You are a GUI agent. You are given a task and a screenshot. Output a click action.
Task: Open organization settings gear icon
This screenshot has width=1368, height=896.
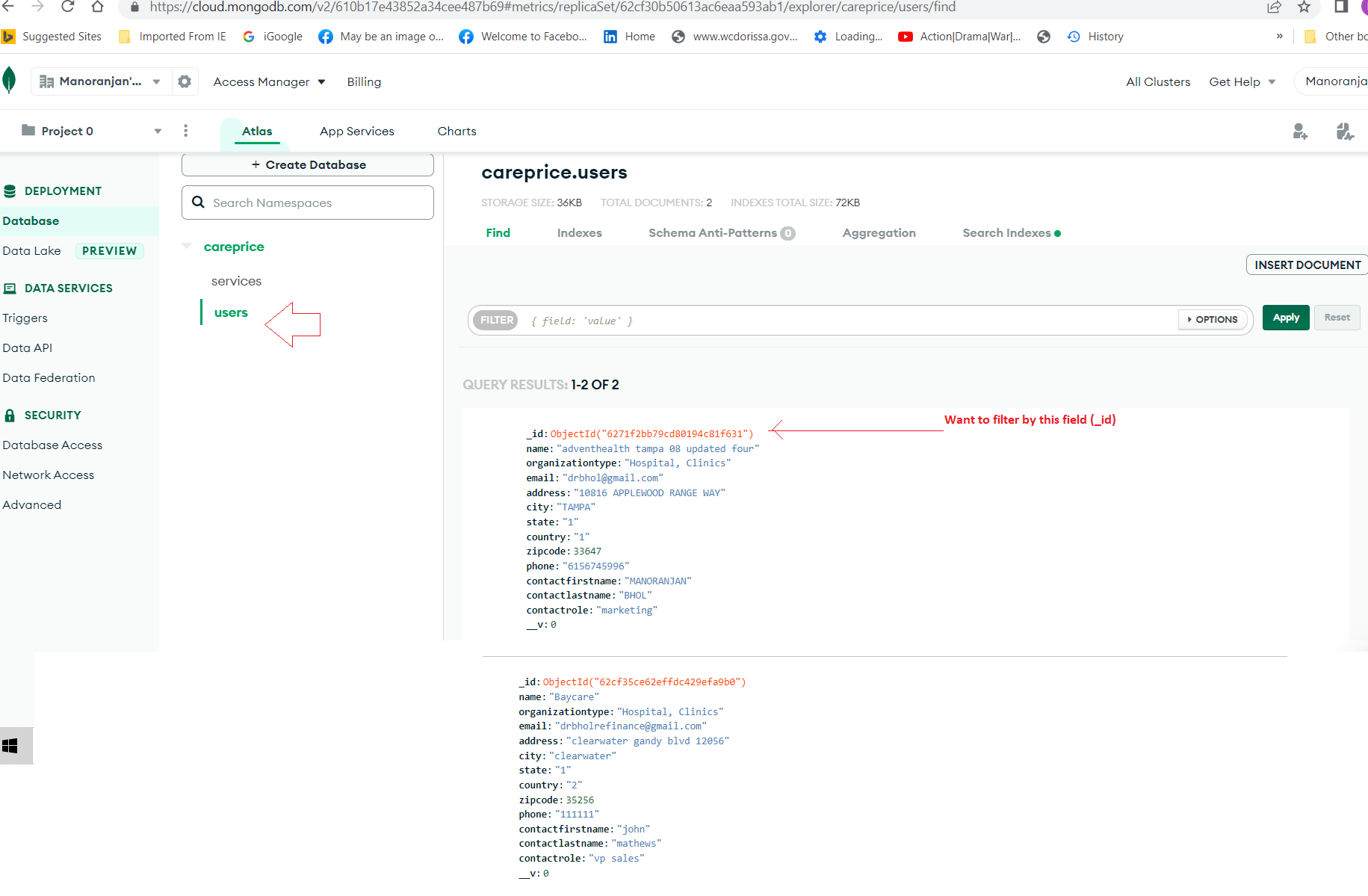(185, 81)
